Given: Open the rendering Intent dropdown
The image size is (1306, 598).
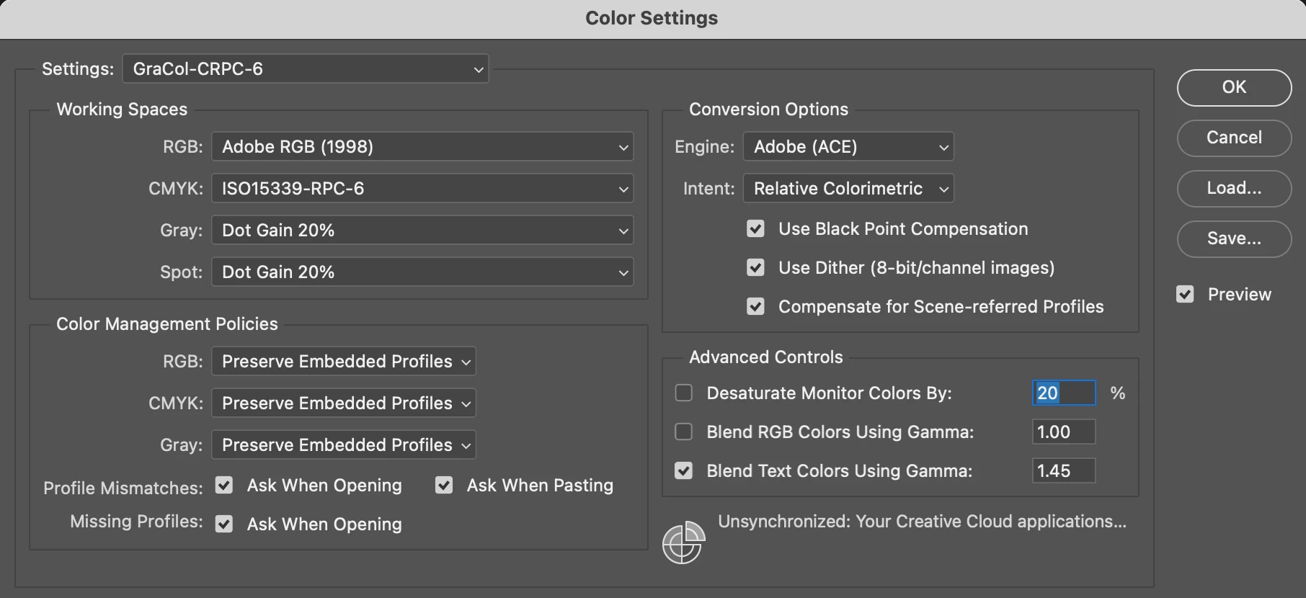Looking at the screenshot, I should click(848, 189).
